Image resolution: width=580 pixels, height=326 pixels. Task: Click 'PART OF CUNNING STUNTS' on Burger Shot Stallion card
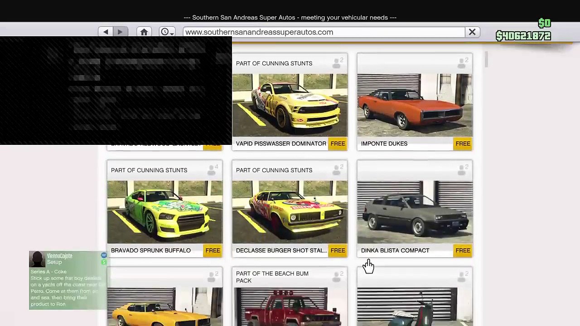(274, 170)
